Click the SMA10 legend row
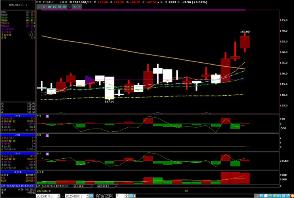The image size is (294, 198). pyautogui.click(x=18, y=15)
